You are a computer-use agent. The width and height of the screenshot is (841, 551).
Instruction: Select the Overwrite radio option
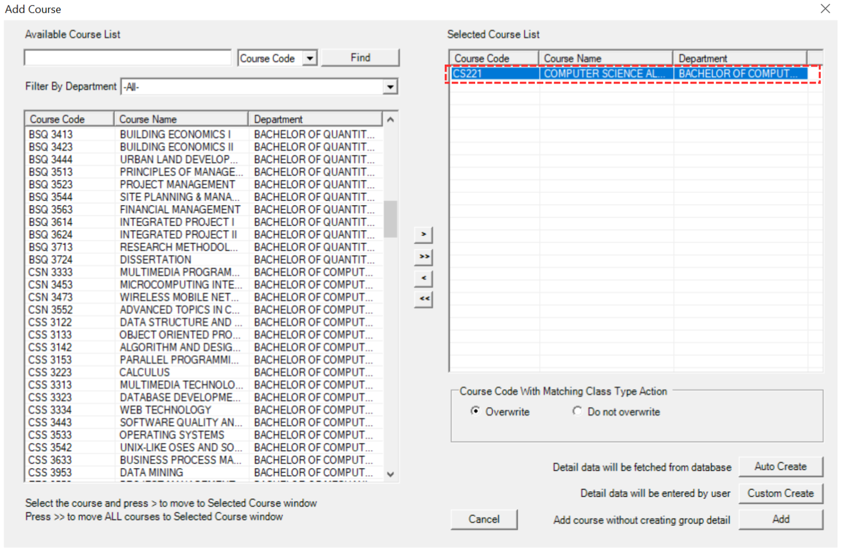[475, 411]
